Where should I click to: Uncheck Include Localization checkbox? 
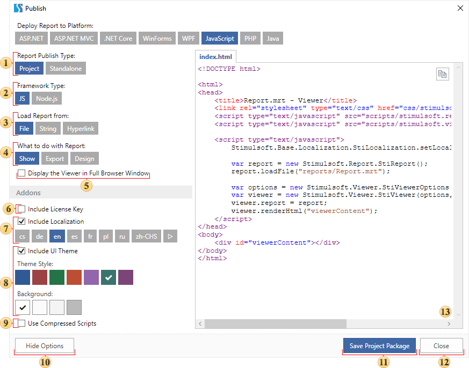pyautogui.click(x=21, y=221)
